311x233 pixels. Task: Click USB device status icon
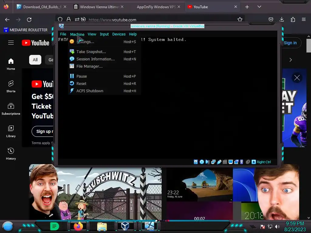point(219,162)
